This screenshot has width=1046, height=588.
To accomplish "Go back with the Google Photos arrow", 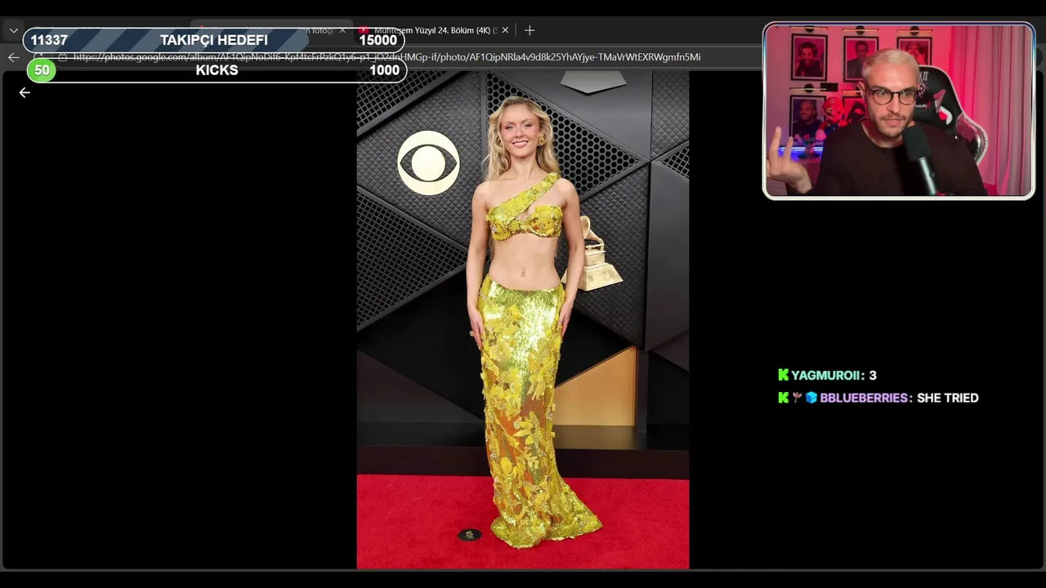I will [25, 92].
